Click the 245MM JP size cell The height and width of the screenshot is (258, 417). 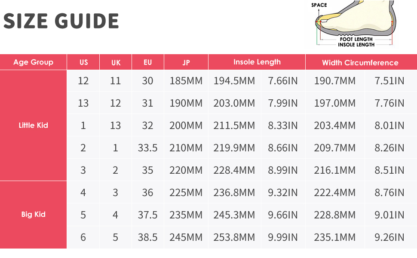[x=186, y=237]
